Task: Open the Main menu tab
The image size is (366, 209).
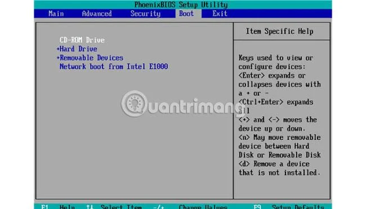Action: (56, 14)
